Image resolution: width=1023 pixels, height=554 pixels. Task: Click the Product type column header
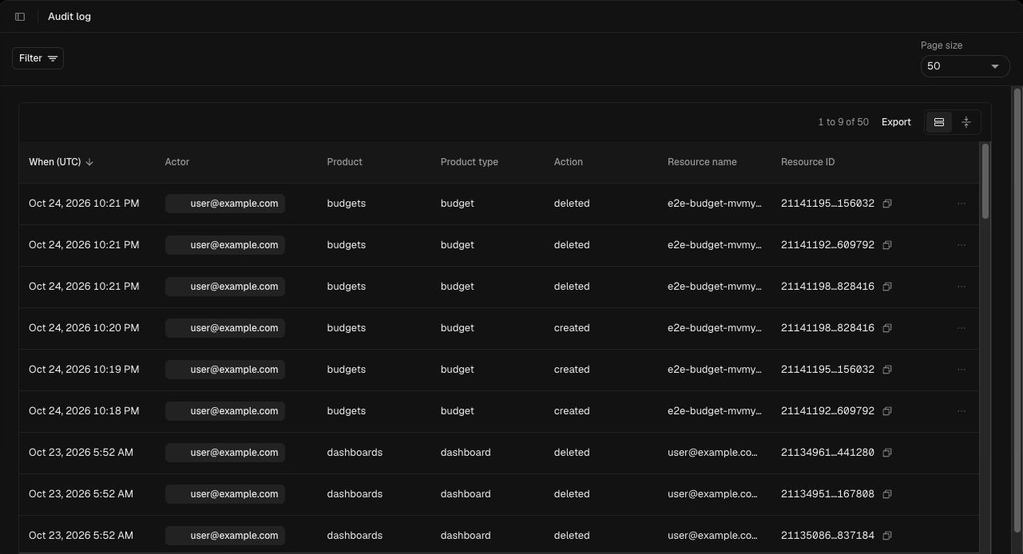470,162
